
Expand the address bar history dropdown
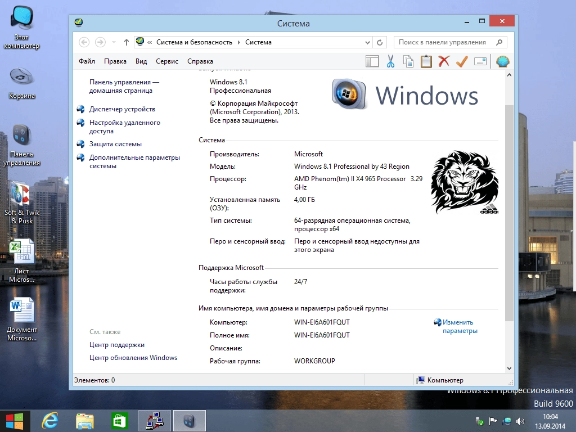367,43
